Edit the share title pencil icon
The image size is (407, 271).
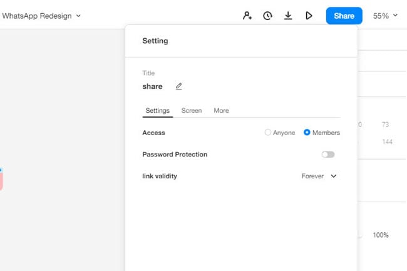[179, 86]
